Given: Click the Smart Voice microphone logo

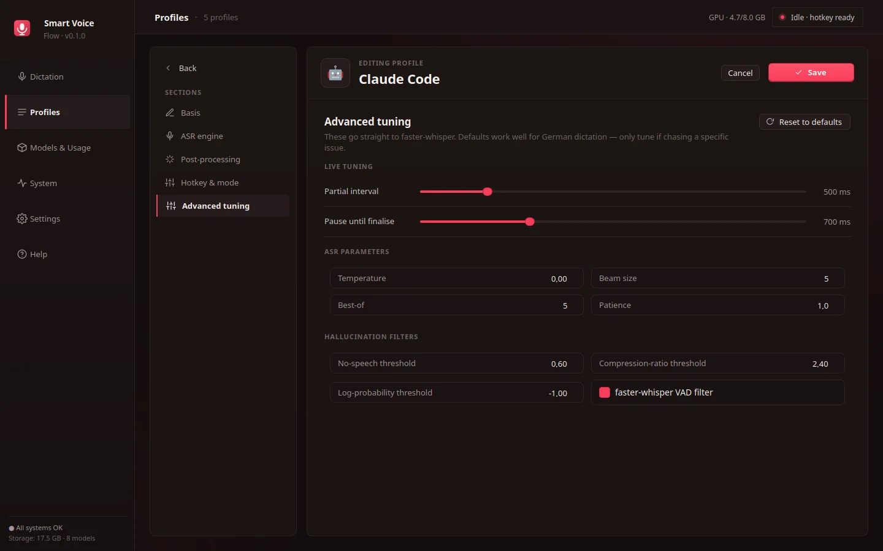Looking at the screenshot, I should (22, 28).
